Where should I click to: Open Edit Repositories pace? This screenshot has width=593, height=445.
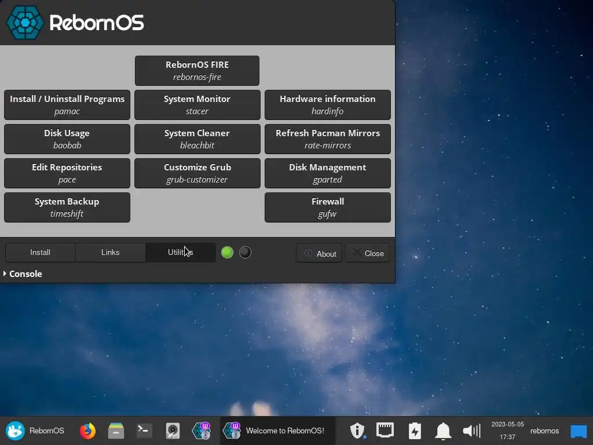pos(67,173)
